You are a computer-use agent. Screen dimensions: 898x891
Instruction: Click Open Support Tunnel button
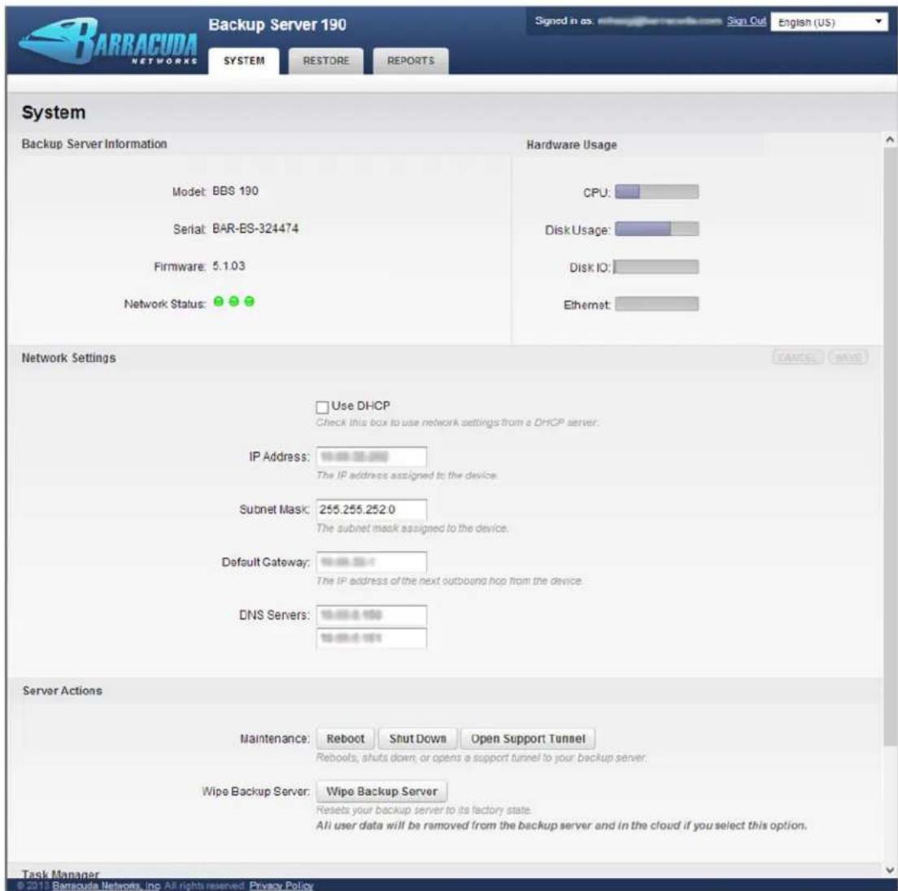(528, 739)
